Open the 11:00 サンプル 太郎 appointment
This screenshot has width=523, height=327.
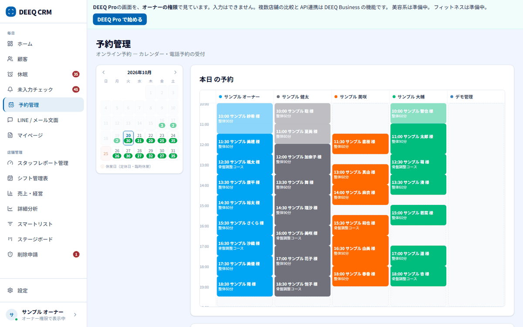click(418, 139)
